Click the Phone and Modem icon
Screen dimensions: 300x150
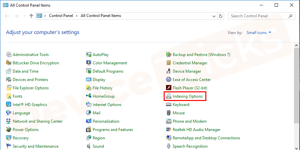tap(169, 121)
